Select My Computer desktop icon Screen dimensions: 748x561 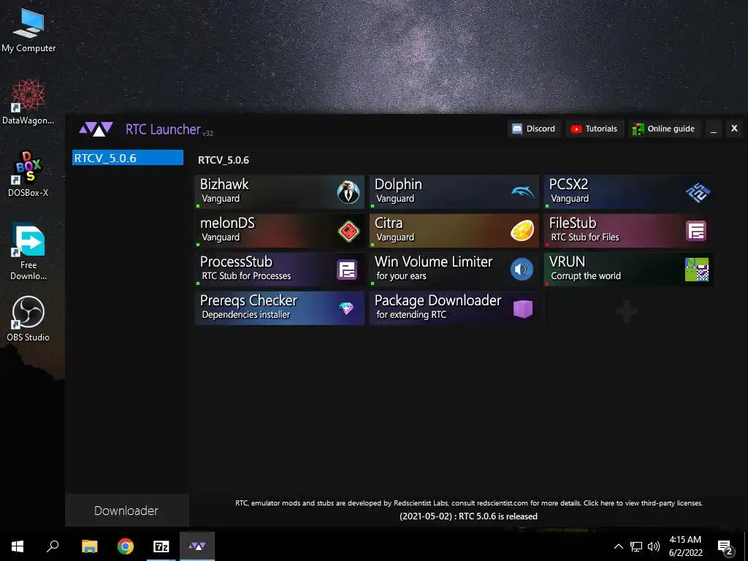(28, 31)
